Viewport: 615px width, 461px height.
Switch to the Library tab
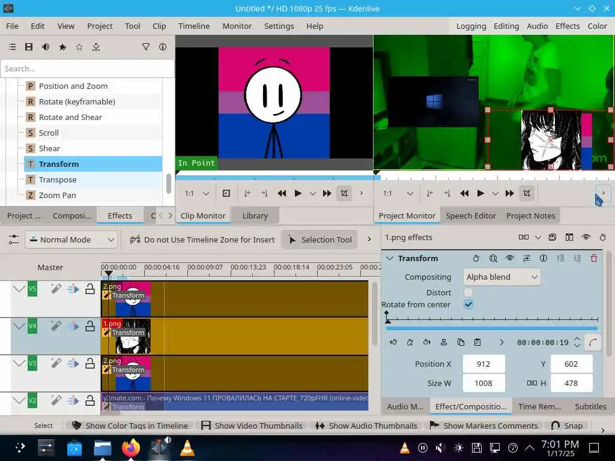(x=255, y=215)
